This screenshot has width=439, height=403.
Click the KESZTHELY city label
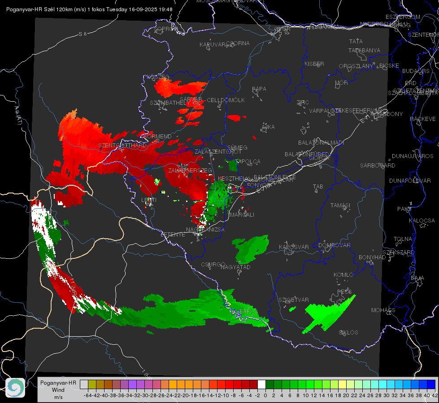click(233, 178)
